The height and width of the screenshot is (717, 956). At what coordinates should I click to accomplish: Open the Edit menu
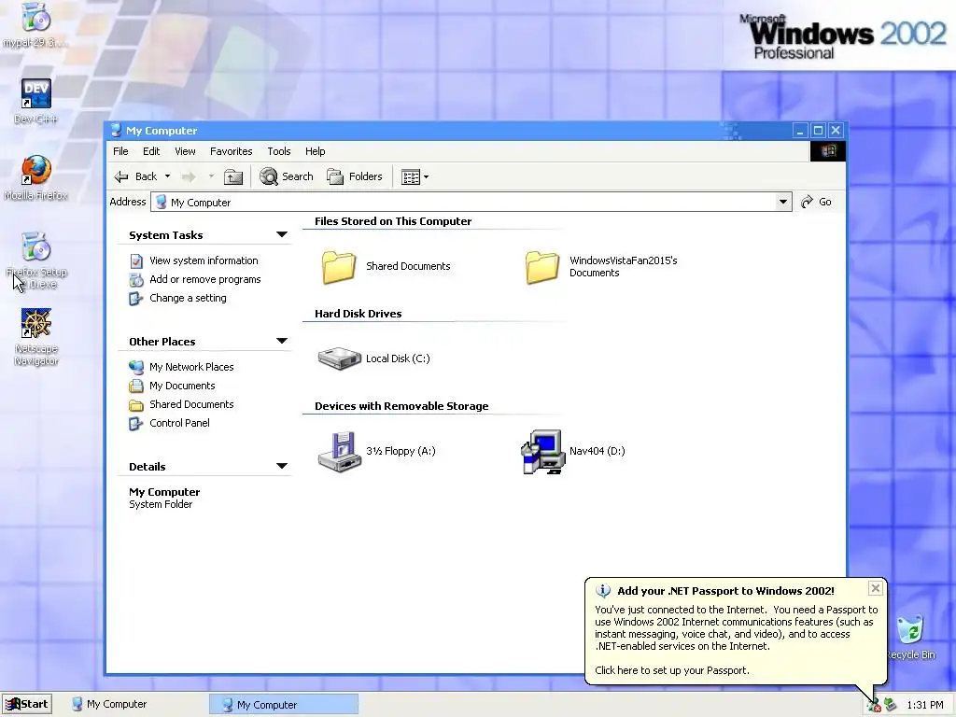151,151
